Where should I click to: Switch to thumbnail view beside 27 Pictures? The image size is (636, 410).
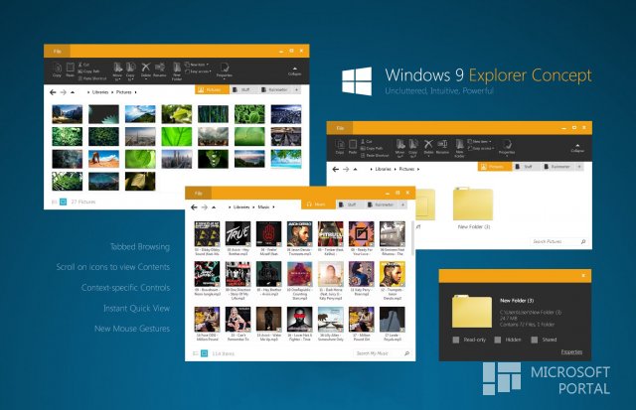64,202
